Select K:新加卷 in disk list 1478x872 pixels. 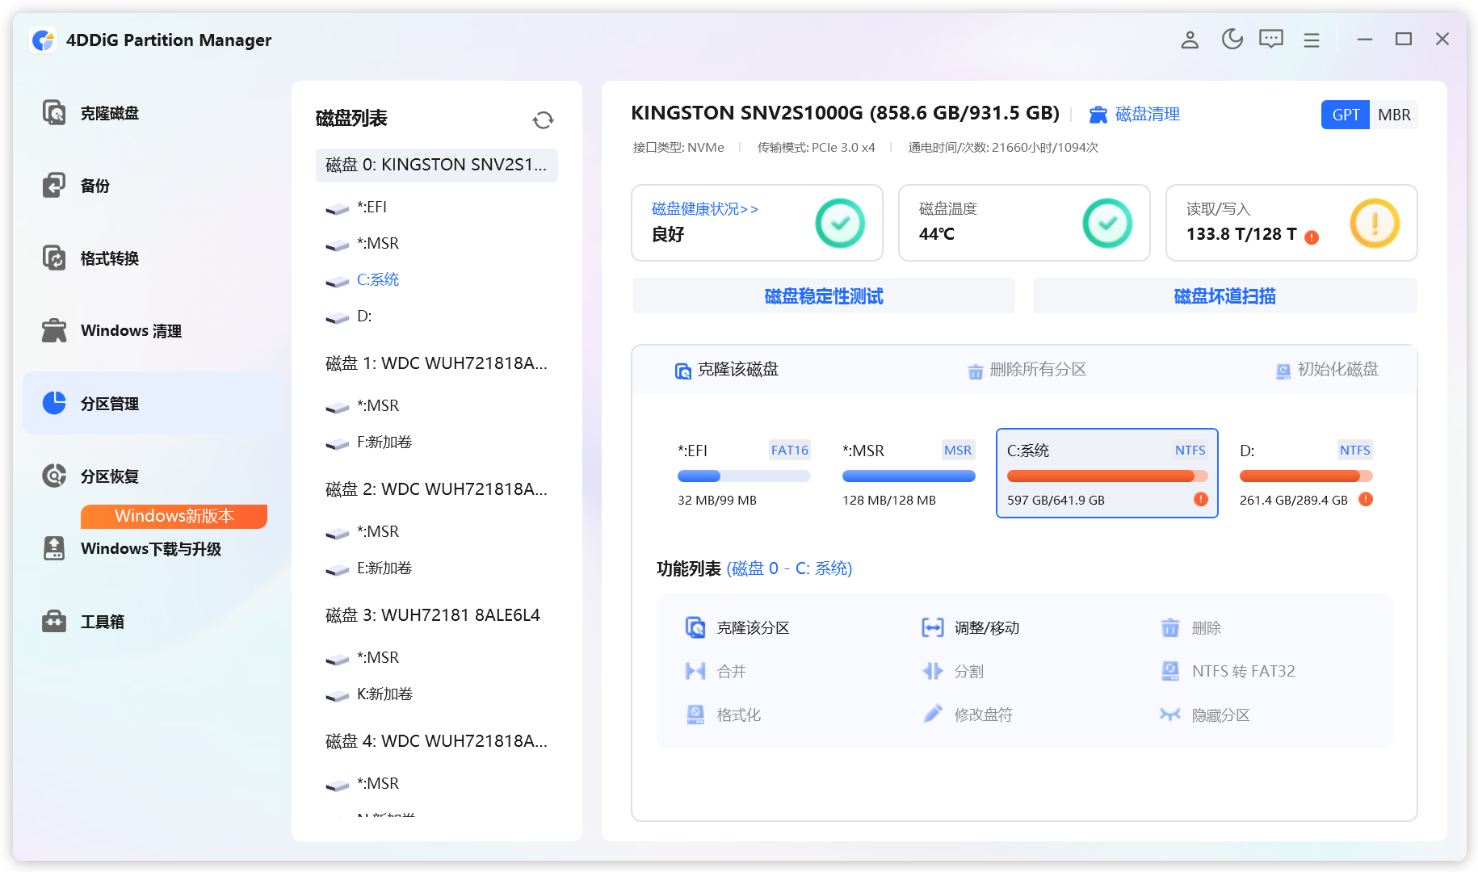368,694
